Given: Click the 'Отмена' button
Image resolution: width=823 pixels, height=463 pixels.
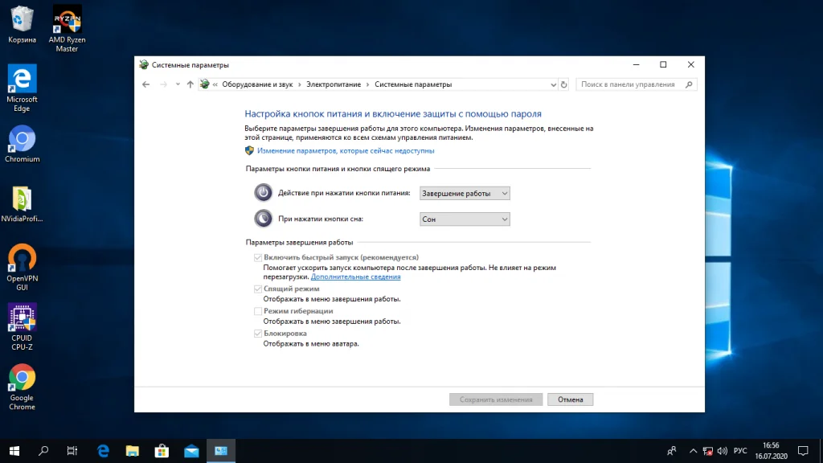Looking at the screenshot, I should 570,399.
